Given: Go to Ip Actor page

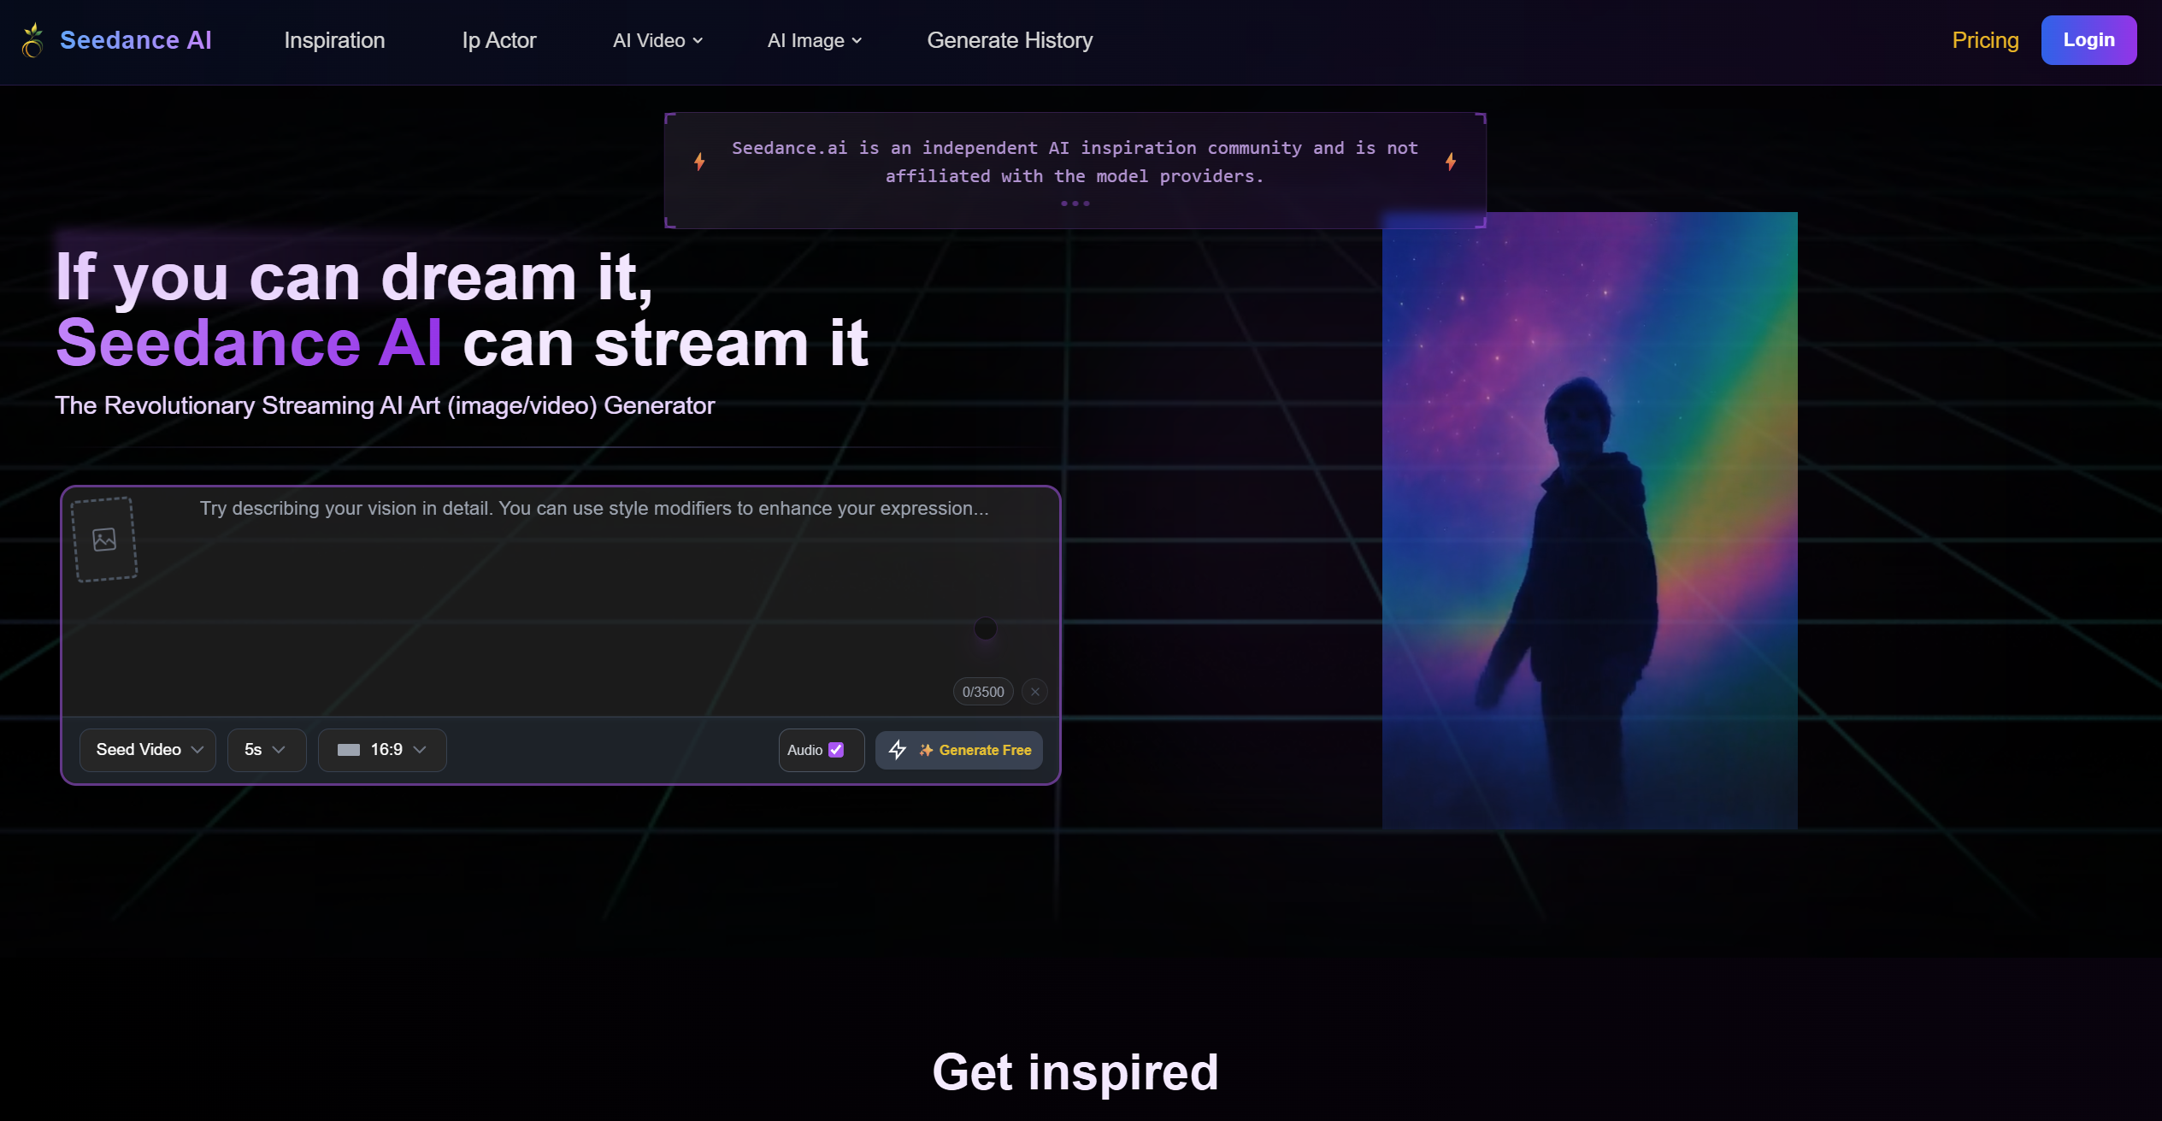Looking at the screenshot, I should click(498, 40).
